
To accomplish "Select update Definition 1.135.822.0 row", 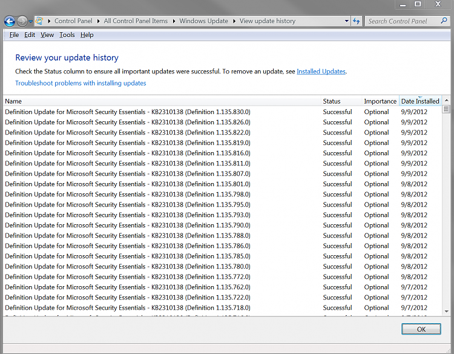I will point(222,133).
